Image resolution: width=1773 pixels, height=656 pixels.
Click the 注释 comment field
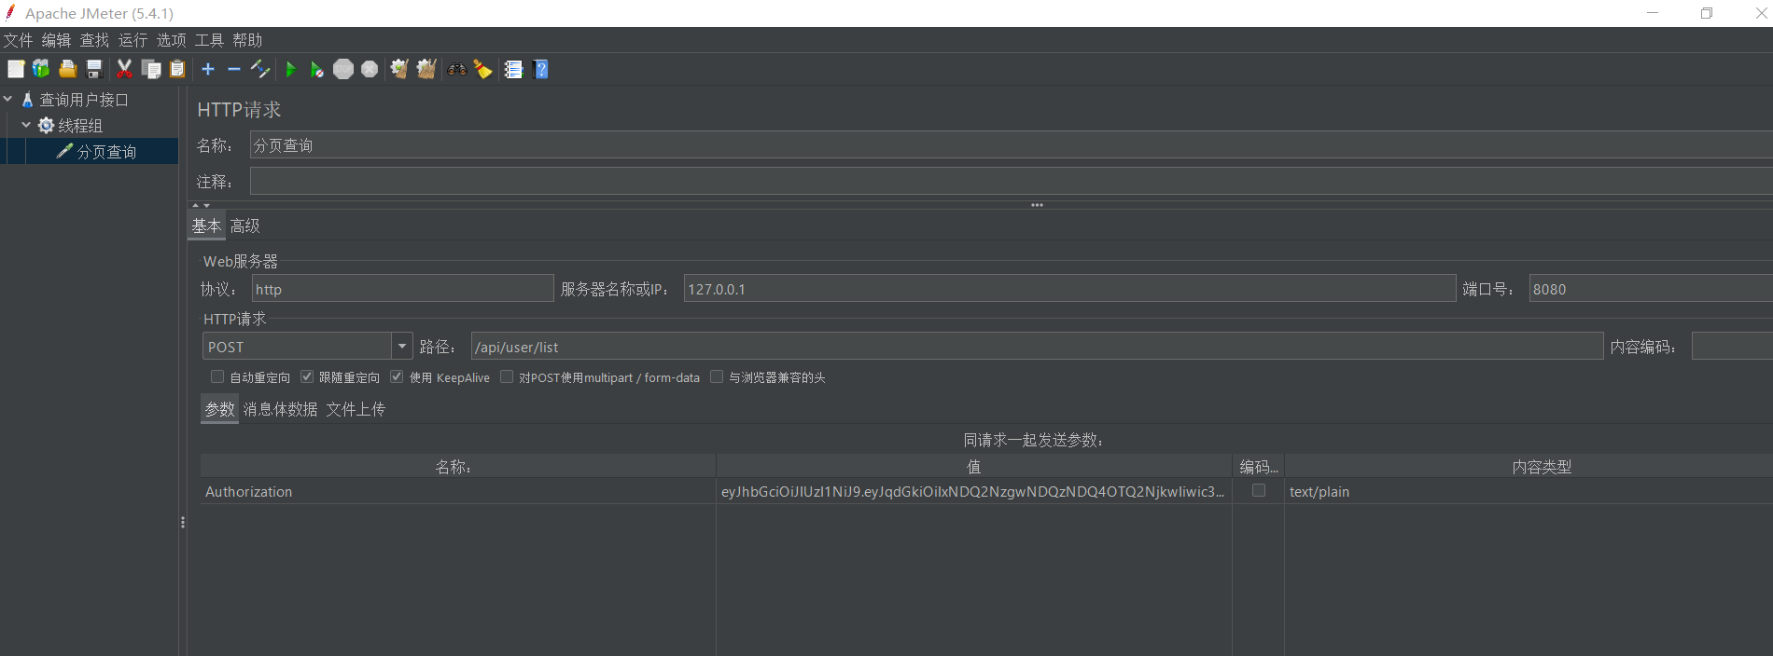point(1012,181)
